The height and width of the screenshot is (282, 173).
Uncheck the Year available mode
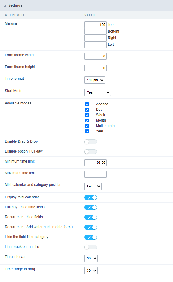87,131
